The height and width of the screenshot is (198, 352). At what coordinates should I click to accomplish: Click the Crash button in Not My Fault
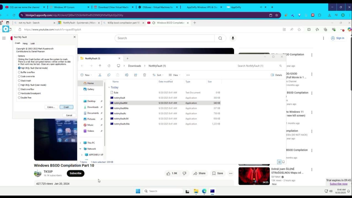tap(66, 107)
